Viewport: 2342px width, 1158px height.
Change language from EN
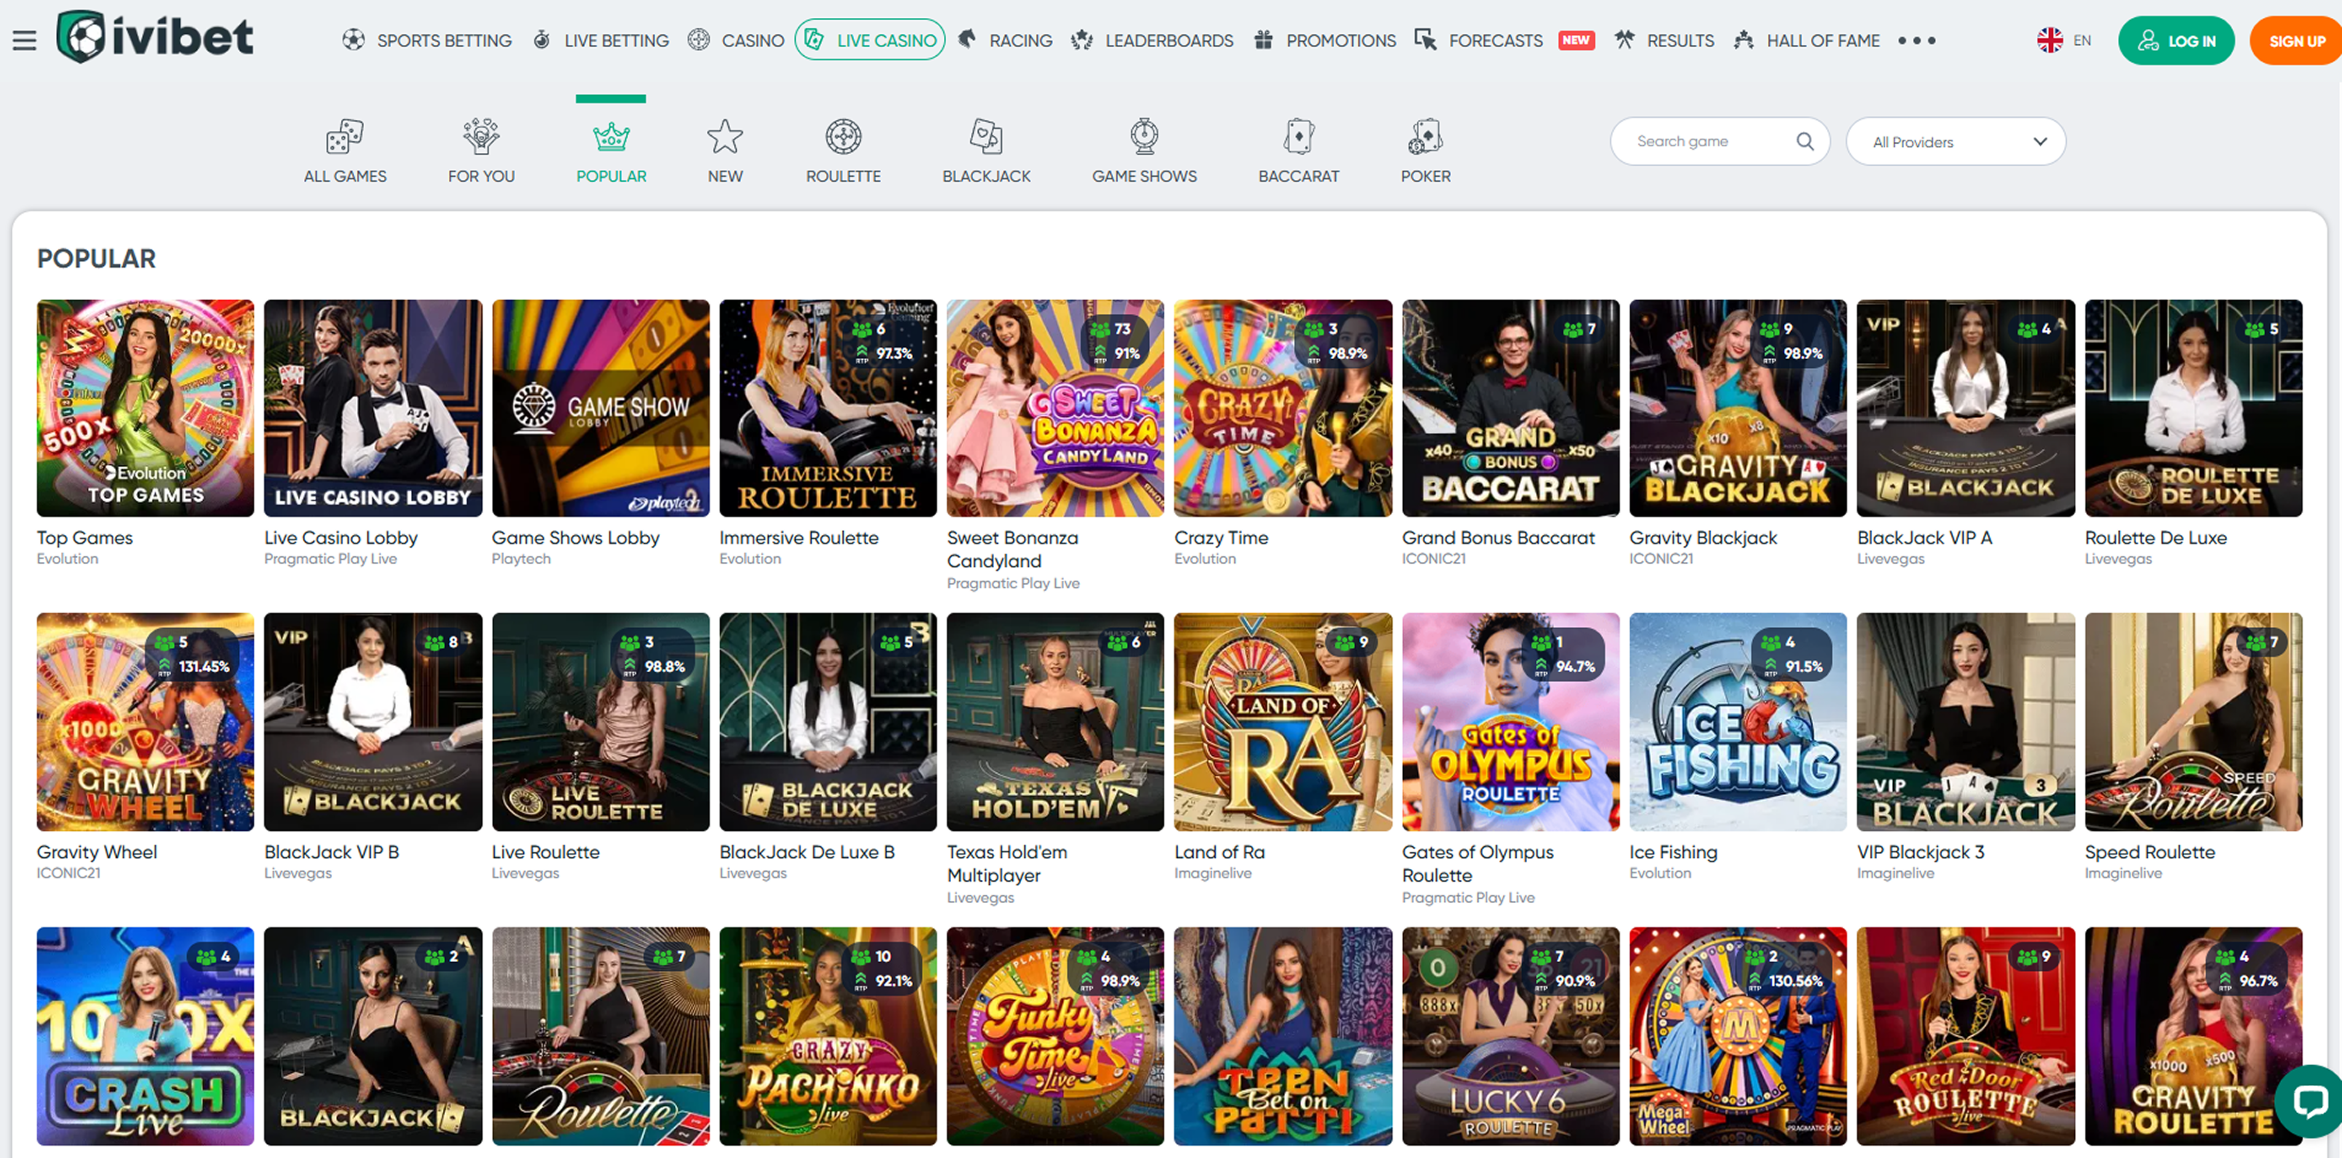pyautogui.click(x=2064, y=40)
